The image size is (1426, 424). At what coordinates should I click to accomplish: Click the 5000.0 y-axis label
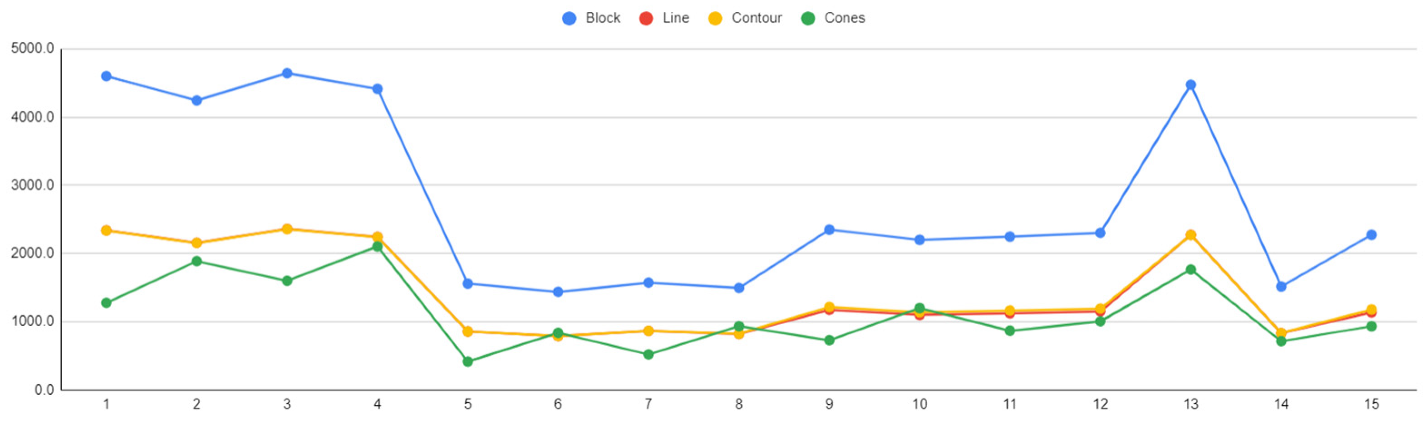tap(33, 49)
